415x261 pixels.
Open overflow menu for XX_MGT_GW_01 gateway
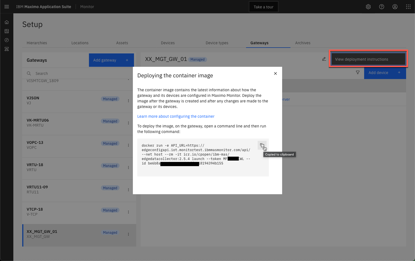tap(128, 234)
